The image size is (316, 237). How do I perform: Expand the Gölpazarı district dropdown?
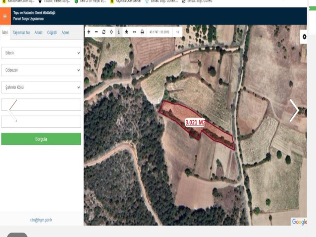41,70
